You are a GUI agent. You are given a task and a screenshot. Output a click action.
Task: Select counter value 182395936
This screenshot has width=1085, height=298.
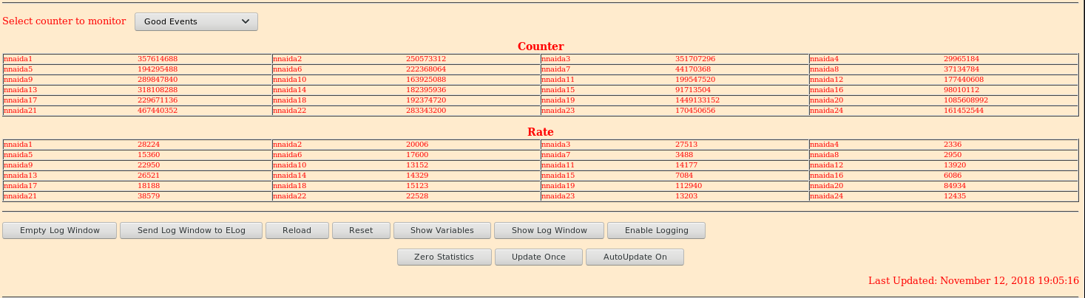click(426, 90)
